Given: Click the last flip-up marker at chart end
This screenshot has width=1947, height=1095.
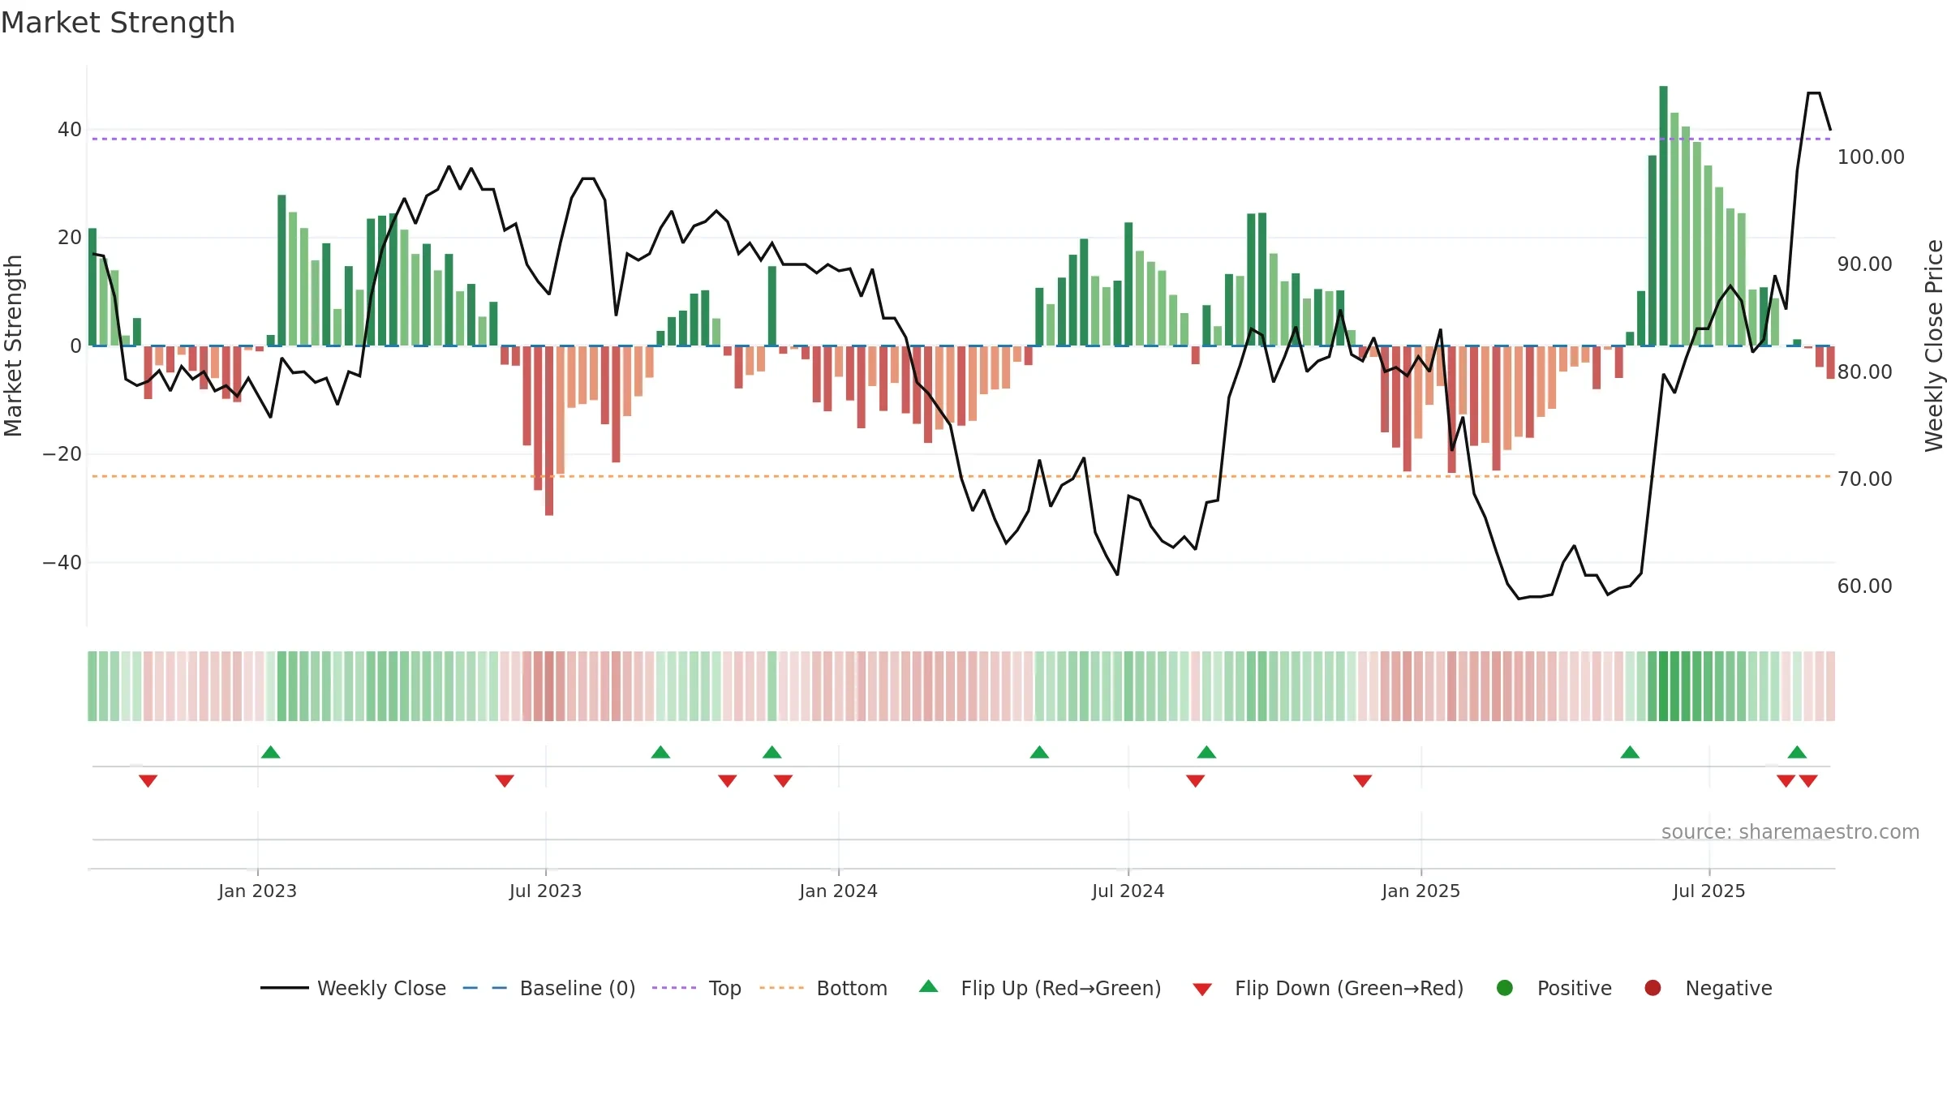Looking at the screenshot, I should tap(1797, 753).
